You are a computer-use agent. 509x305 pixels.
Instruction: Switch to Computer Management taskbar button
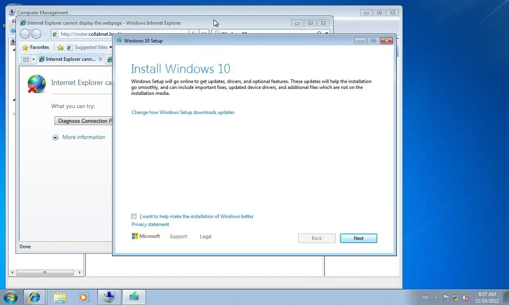click(x=109, y=297)
